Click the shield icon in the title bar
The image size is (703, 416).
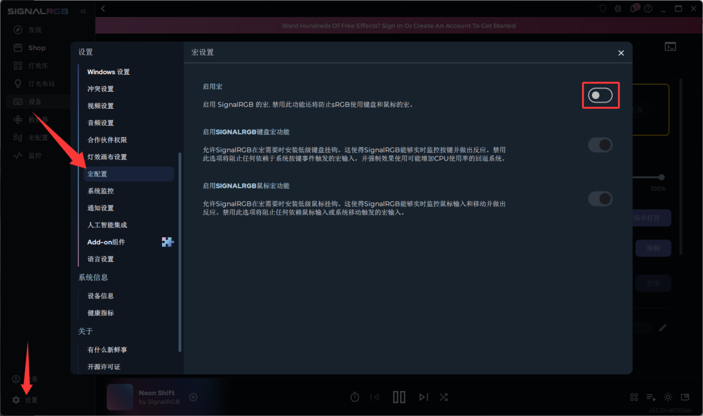coord(603,9)
